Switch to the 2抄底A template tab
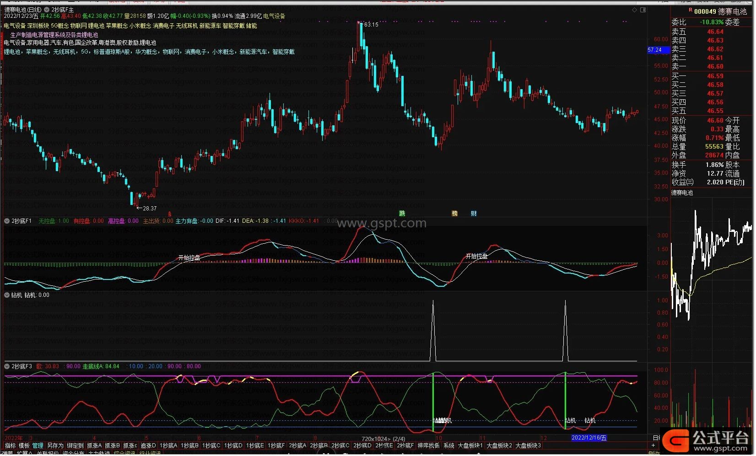 click(x=297, y=445)
